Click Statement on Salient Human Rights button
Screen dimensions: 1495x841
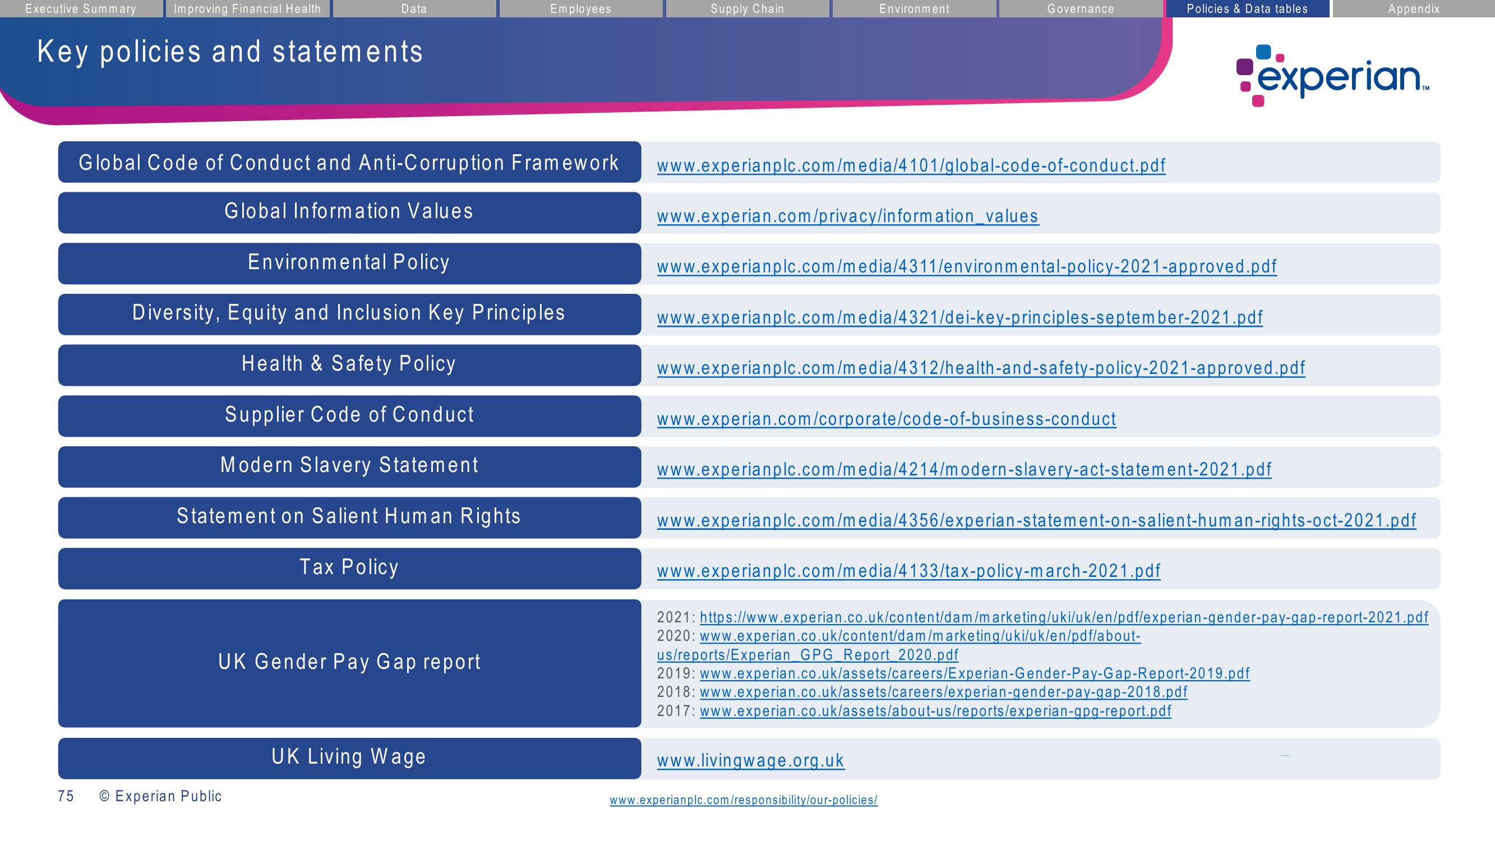click(x=346, y=517)
